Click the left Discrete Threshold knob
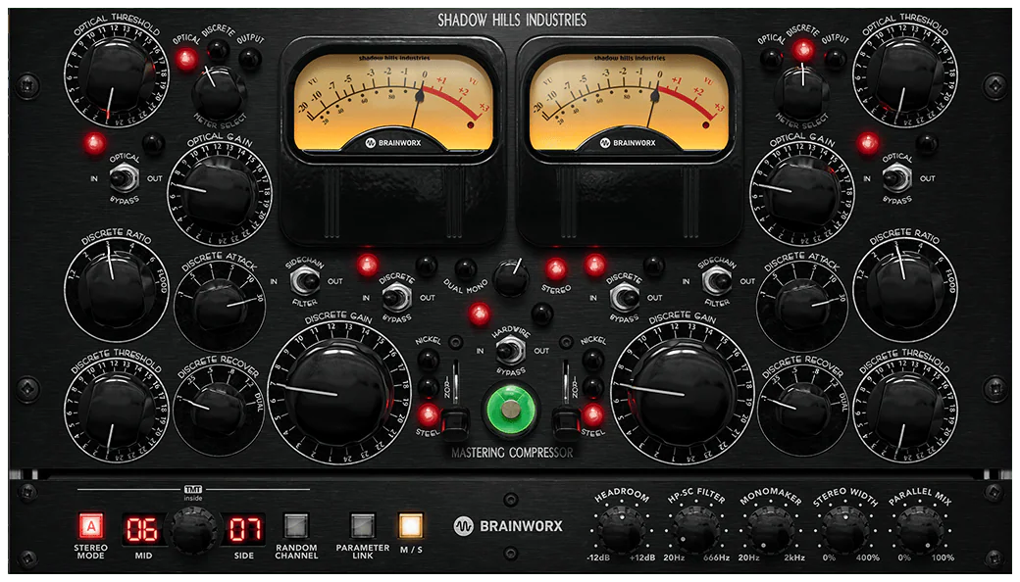The width and height of the screenshot is (1020, 582). [117, 412]
